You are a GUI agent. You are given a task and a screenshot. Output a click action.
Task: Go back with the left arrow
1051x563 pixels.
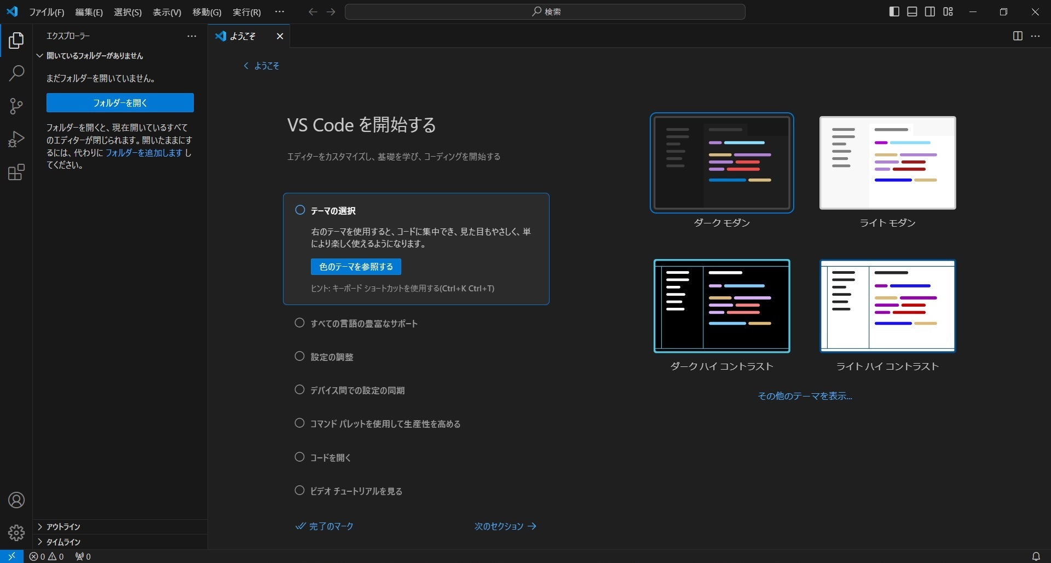[313, 12]
